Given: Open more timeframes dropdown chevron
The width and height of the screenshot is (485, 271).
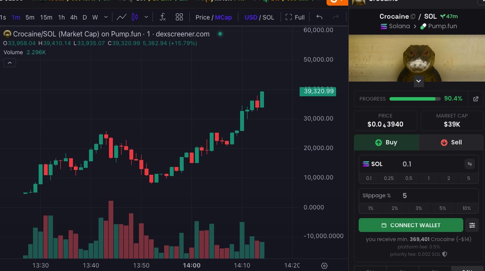Looking at the screenshot, I should coord(106,17).
